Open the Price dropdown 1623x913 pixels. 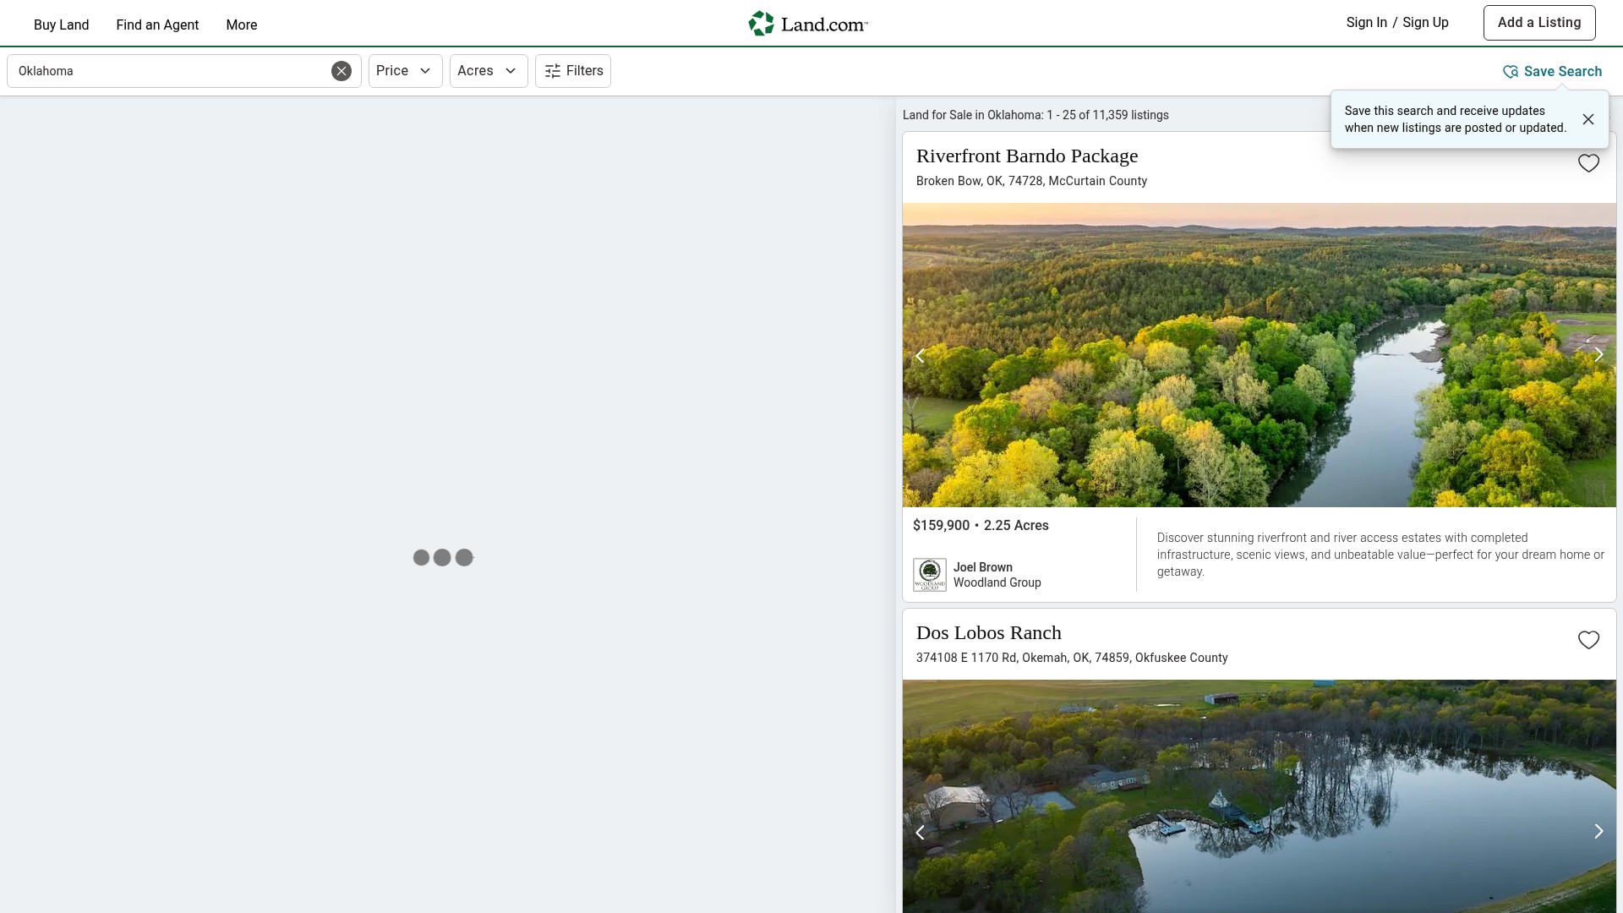[x=406, y=71]
